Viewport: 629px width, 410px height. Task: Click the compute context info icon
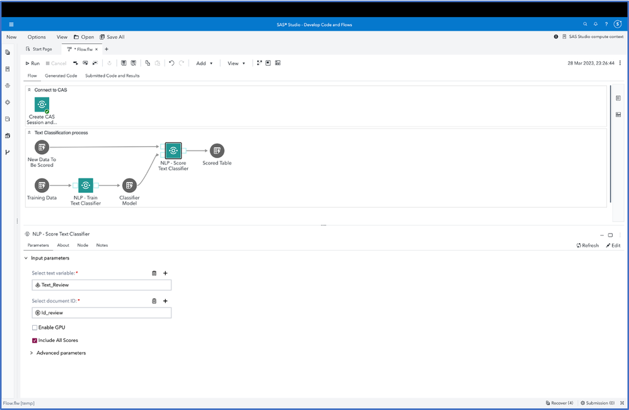pos(556,37)
